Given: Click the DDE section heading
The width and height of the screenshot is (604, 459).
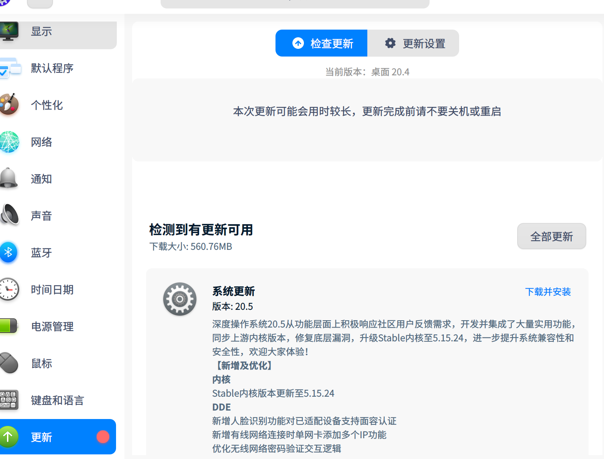Looking at the screenshot, I should point(222,407).
